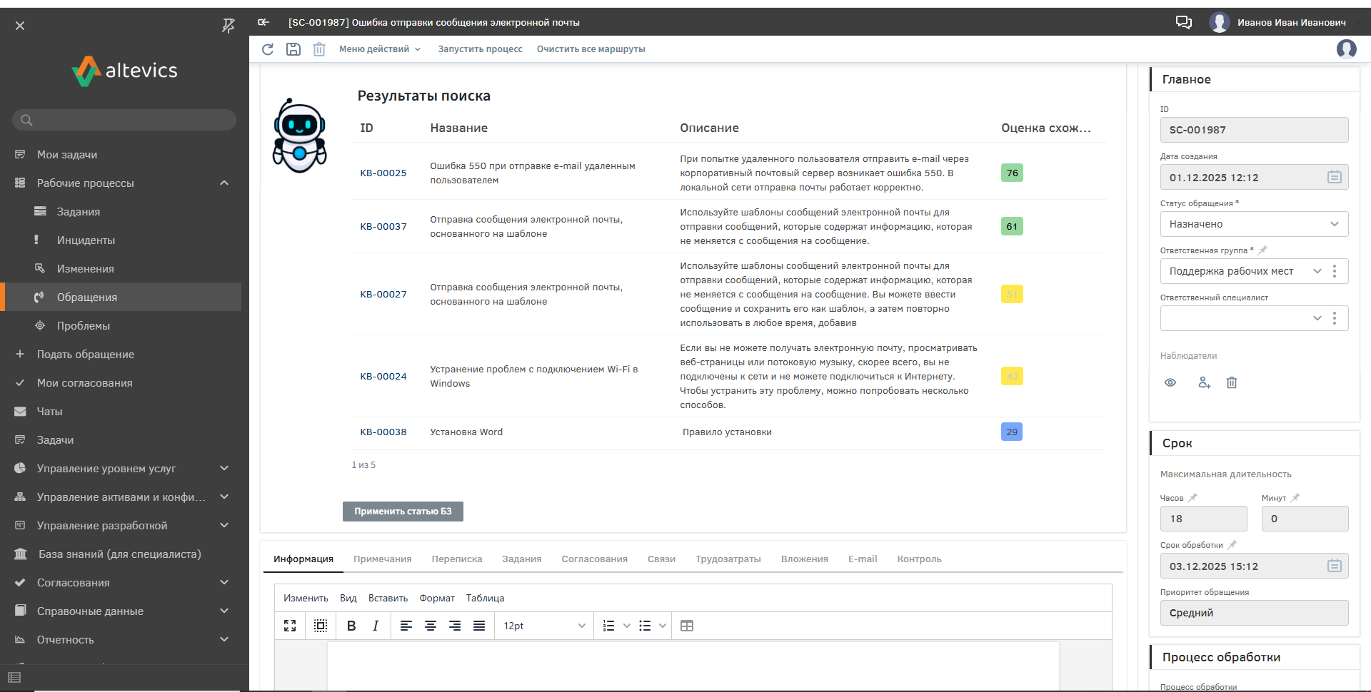Viewport: 1371px width, 692px height.
Task: Toggle italic formatting in the editor
Action: 376,626
